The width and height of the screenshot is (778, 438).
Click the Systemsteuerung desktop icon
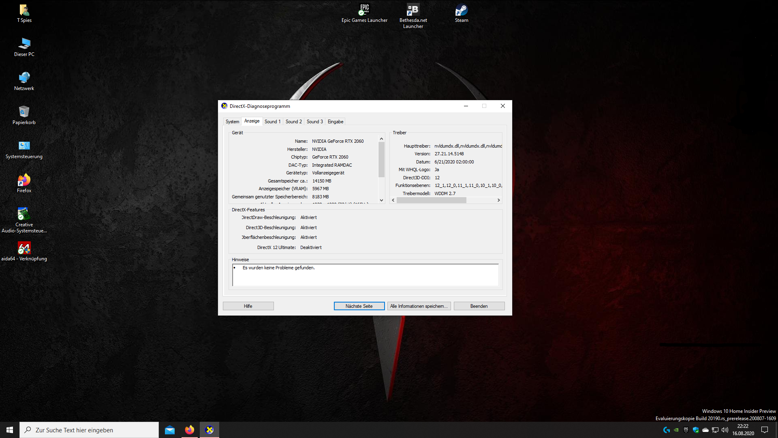pyautogui.click(x=24, y=146)
